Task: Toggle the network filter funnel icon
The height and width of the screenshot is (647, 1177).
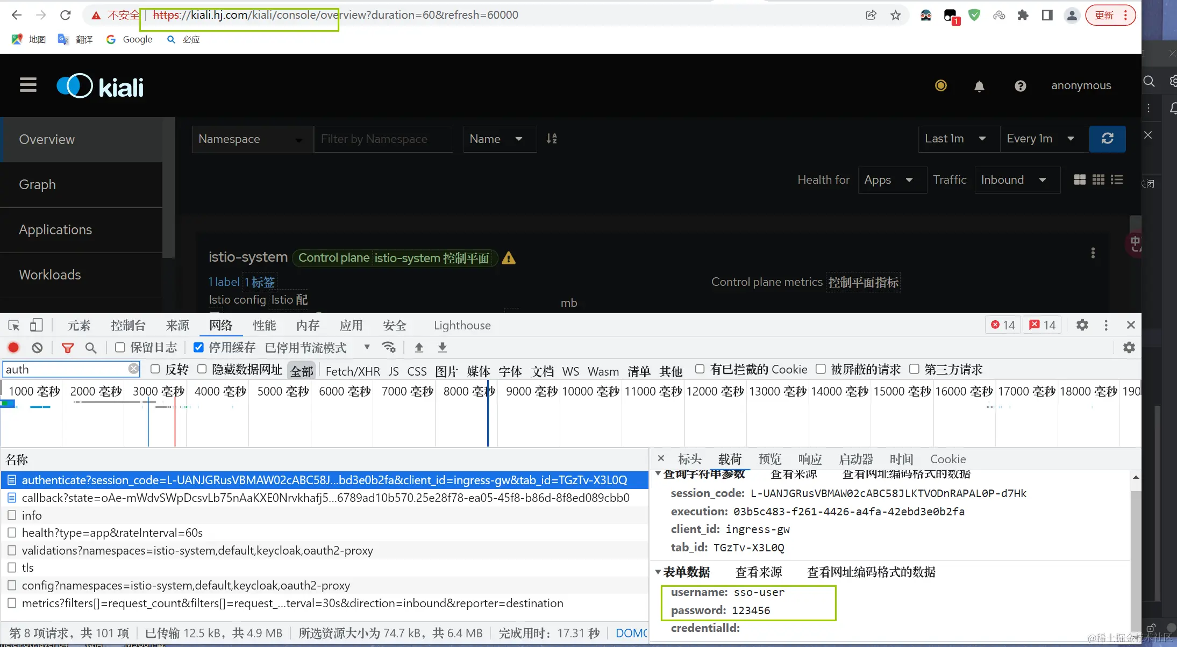Action: [x=67, y=348]
